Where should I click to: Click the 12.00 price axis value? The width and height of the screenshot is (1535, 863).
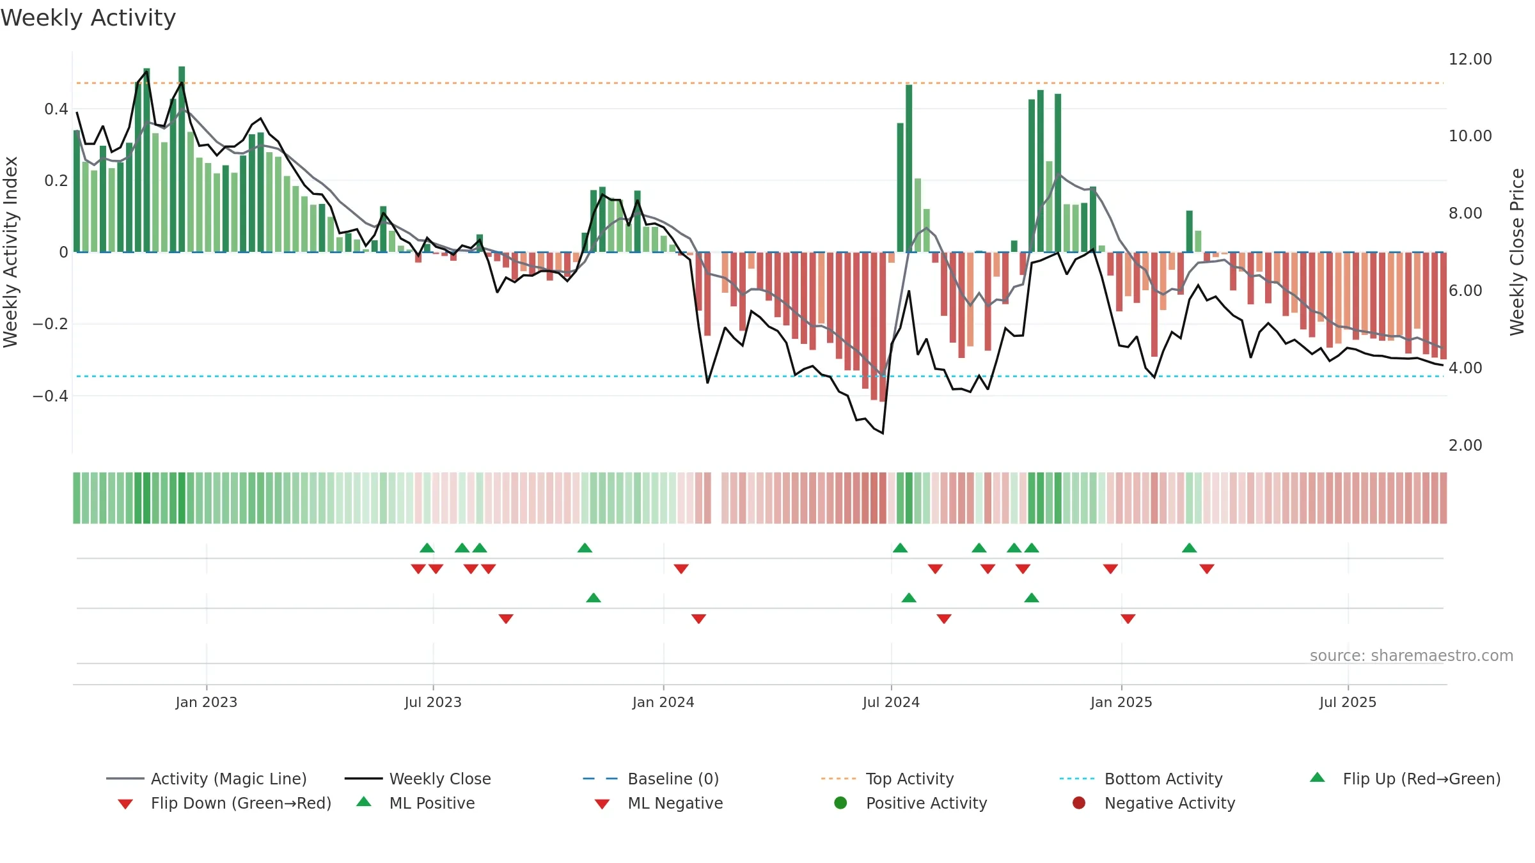(x=1470, y=59)
